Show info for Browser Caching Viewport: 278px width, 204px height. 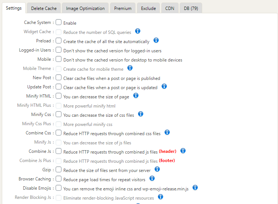coord(152,179)
